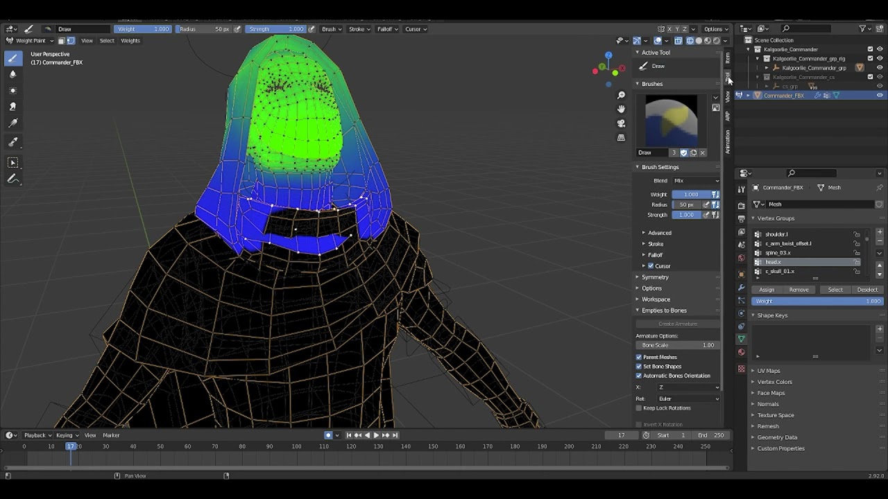Select the Annotate pencil tool
This screenshot has width=888, height=499.
click(x=12, y=180)
